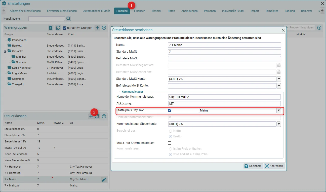Go to Automatische E-Mails tab
The height and width of the screenshot is (192, 326).
[97, 11]
